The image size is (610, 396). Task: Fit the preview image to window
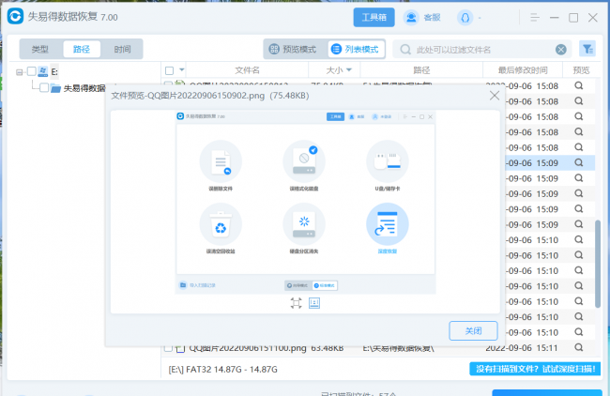pos(296,303)
